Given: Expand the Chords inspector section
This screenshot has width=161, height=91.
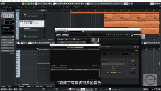Looking at the screenshot, I should (x=7, y=40).
